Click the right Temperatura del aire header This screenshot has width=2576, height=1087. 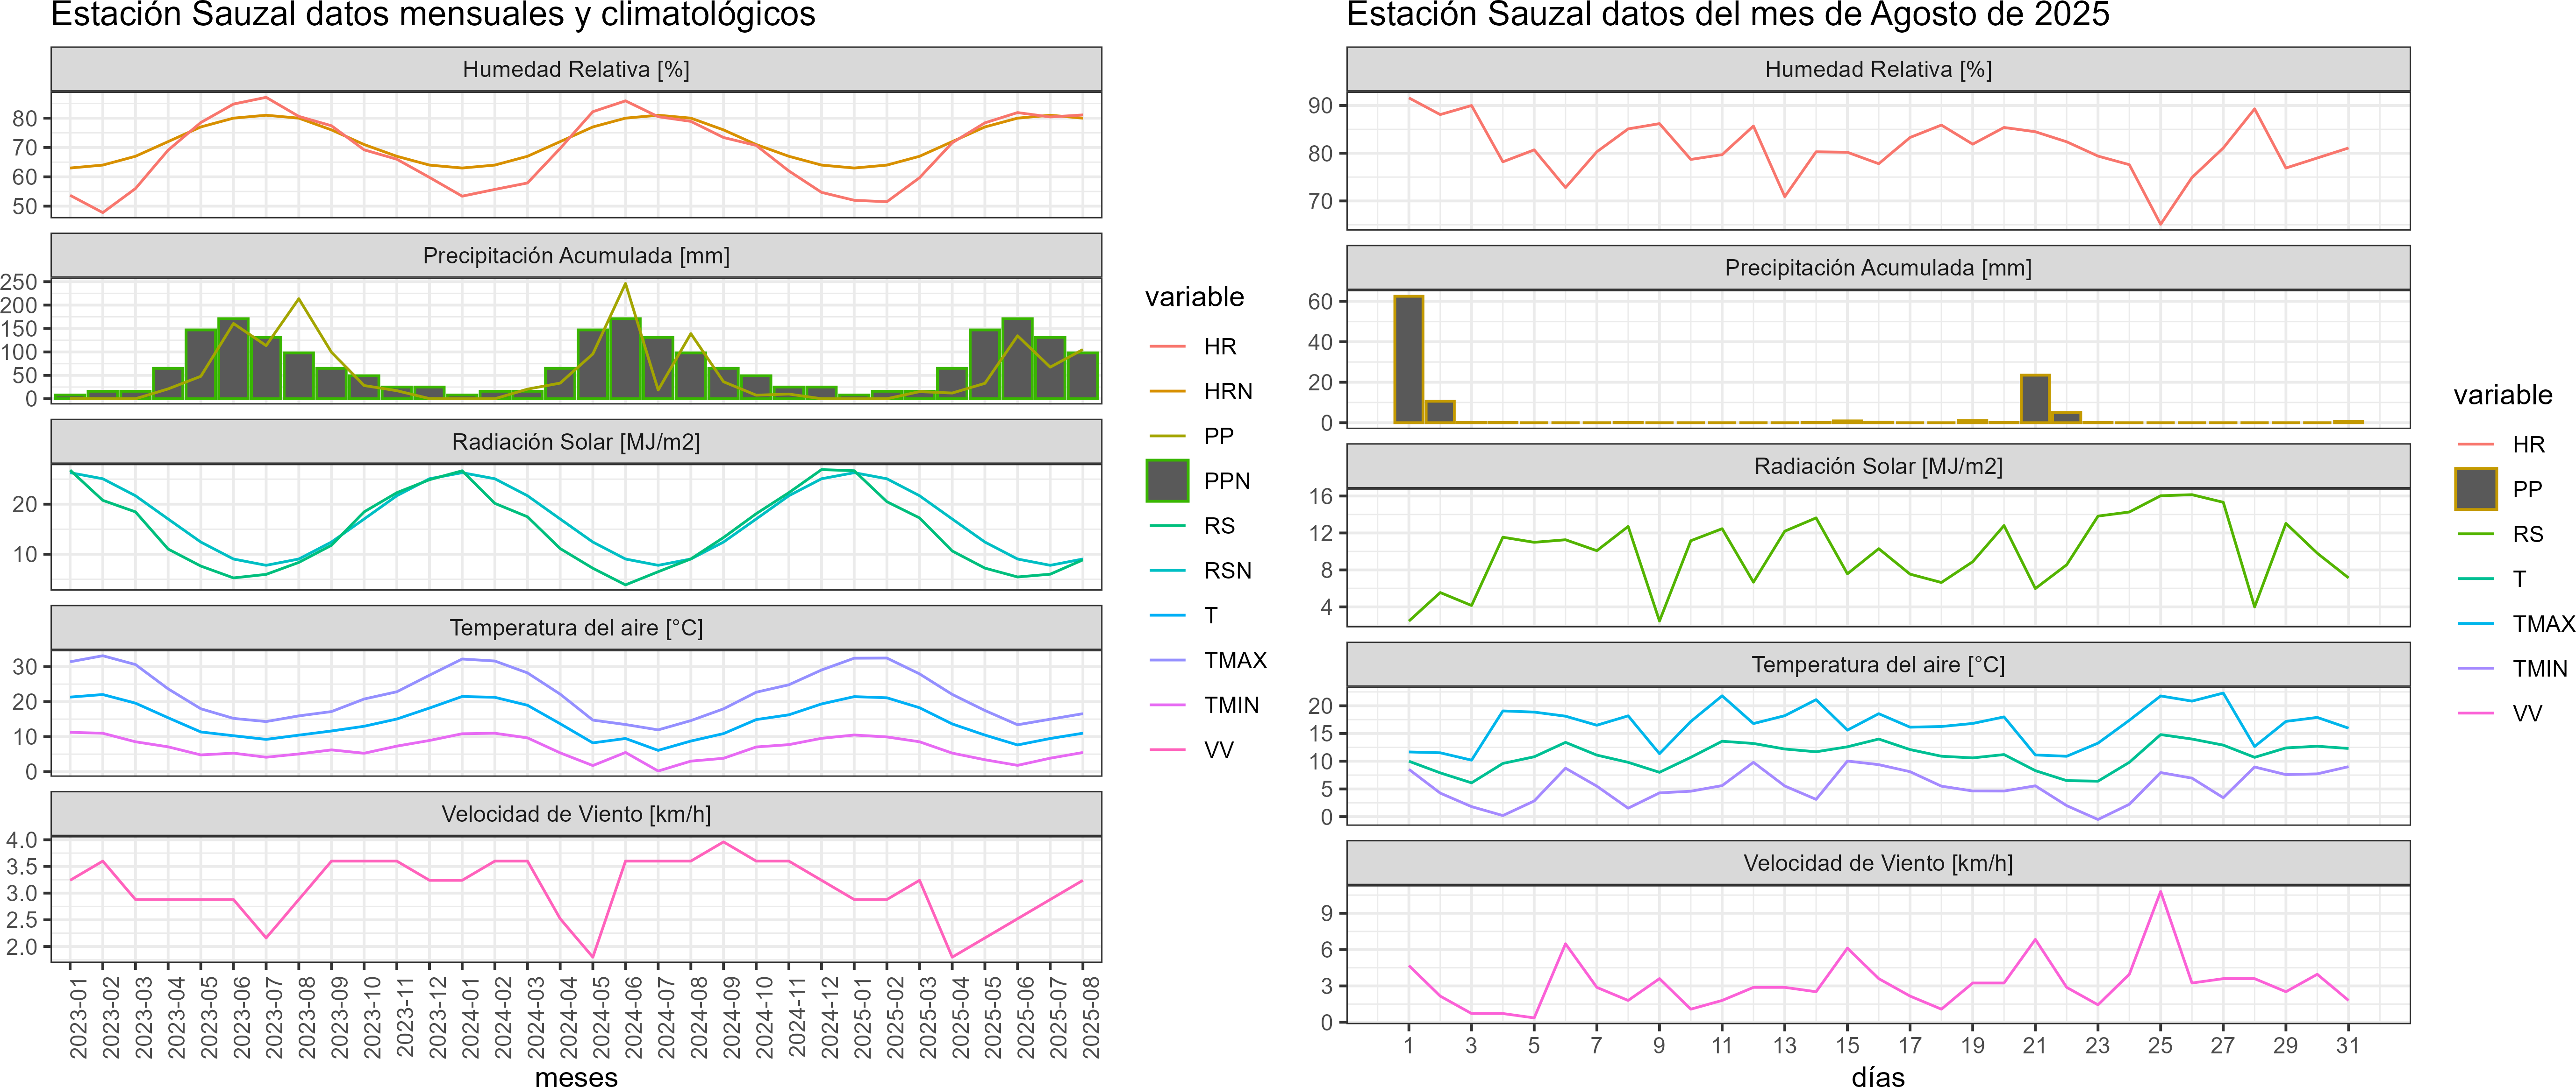[x=1877, y=664]
